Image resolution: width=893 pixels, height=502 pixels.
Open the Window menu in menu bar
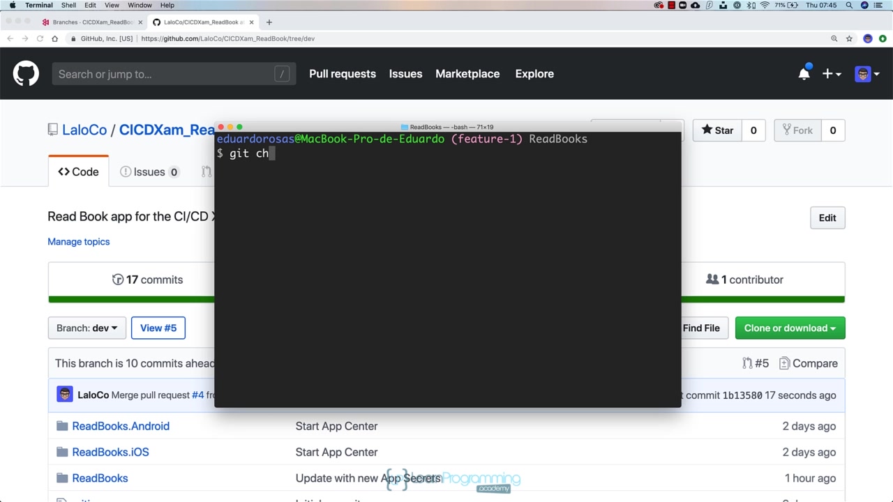click(140, 5)
